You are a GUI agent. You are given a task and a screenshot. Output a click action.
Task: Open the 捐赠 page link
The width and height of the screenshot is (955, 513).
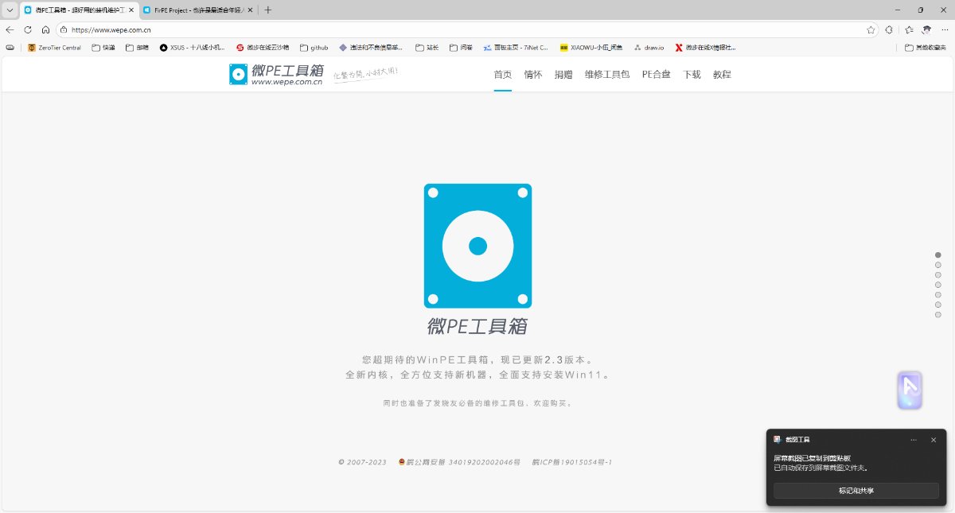point(563,74)
